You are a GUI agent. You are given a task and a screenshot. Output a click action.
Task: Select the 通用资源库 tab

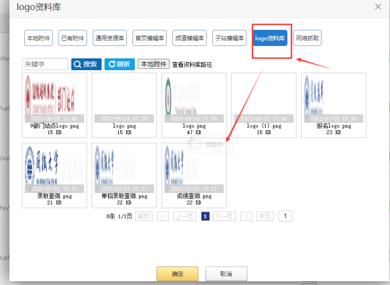tap(109, 38)
